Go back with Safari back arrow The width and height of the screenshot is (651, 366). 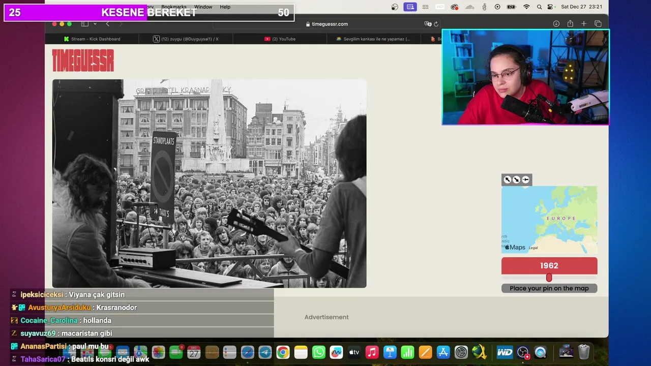(x=107, y=24)
